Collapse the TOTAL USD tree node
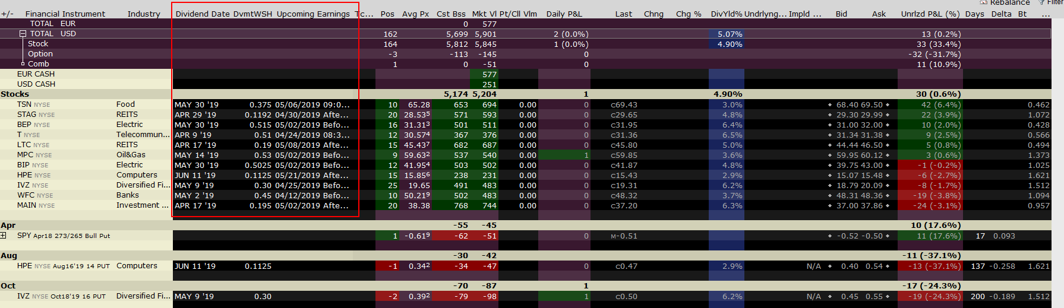Image resolution: width=1064 pixels, height=308 pixels. tap(23, 34)
